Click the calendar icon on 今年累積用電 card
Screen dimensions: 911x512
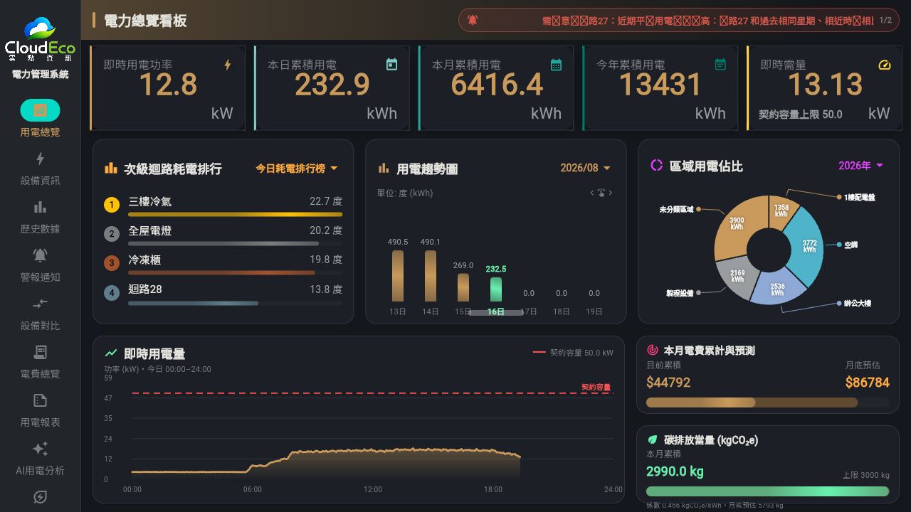[x=720, y=65]
